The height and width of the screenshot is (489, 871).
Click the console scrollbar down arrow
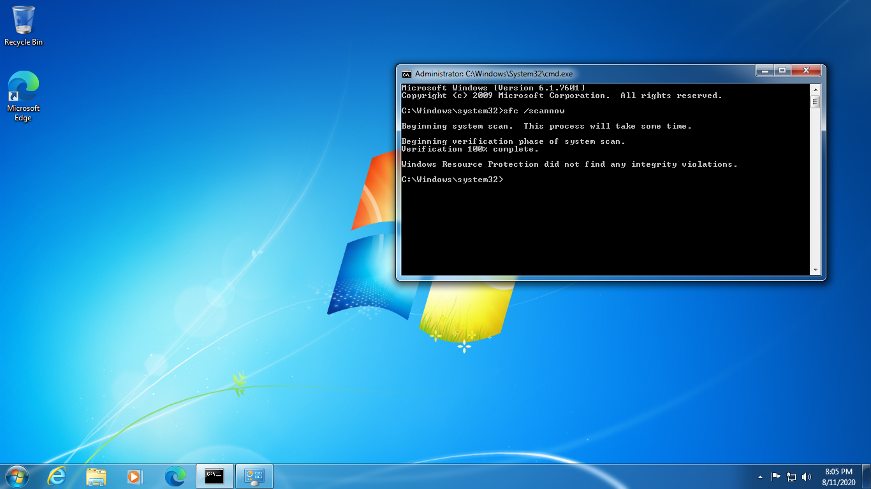[x=815, y=270]
